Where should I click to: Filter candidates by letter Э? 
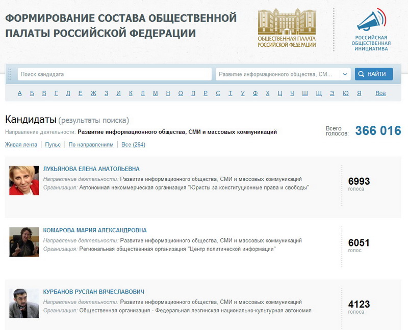point(333,93)
